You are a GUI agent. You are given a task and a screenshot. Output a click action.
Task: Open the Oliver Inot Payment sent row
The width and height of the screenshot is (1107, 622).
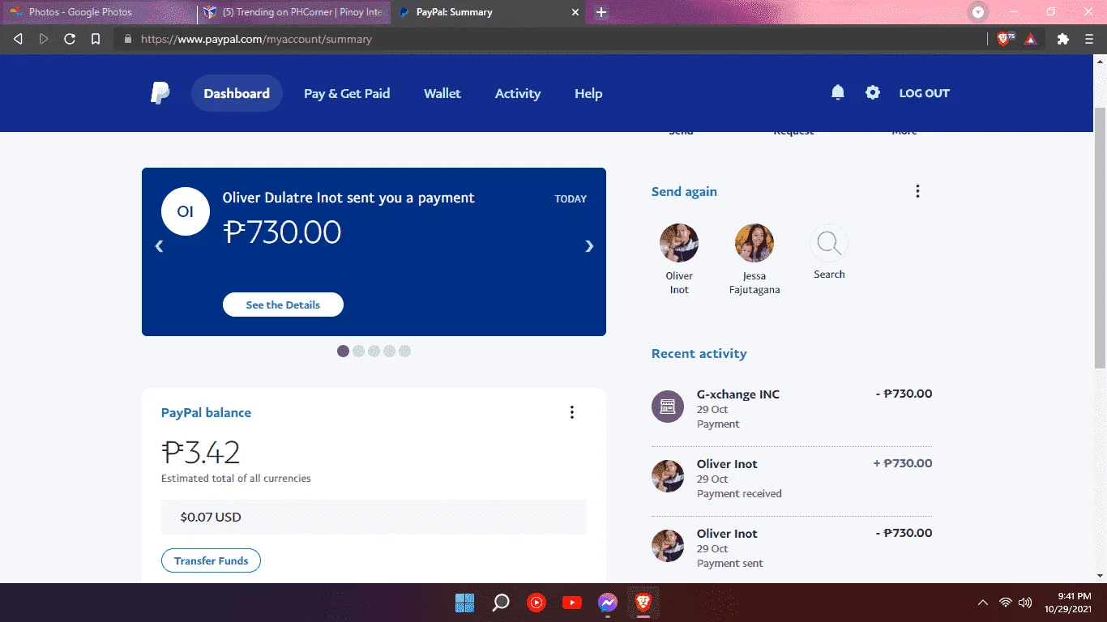tap(792, 547)
